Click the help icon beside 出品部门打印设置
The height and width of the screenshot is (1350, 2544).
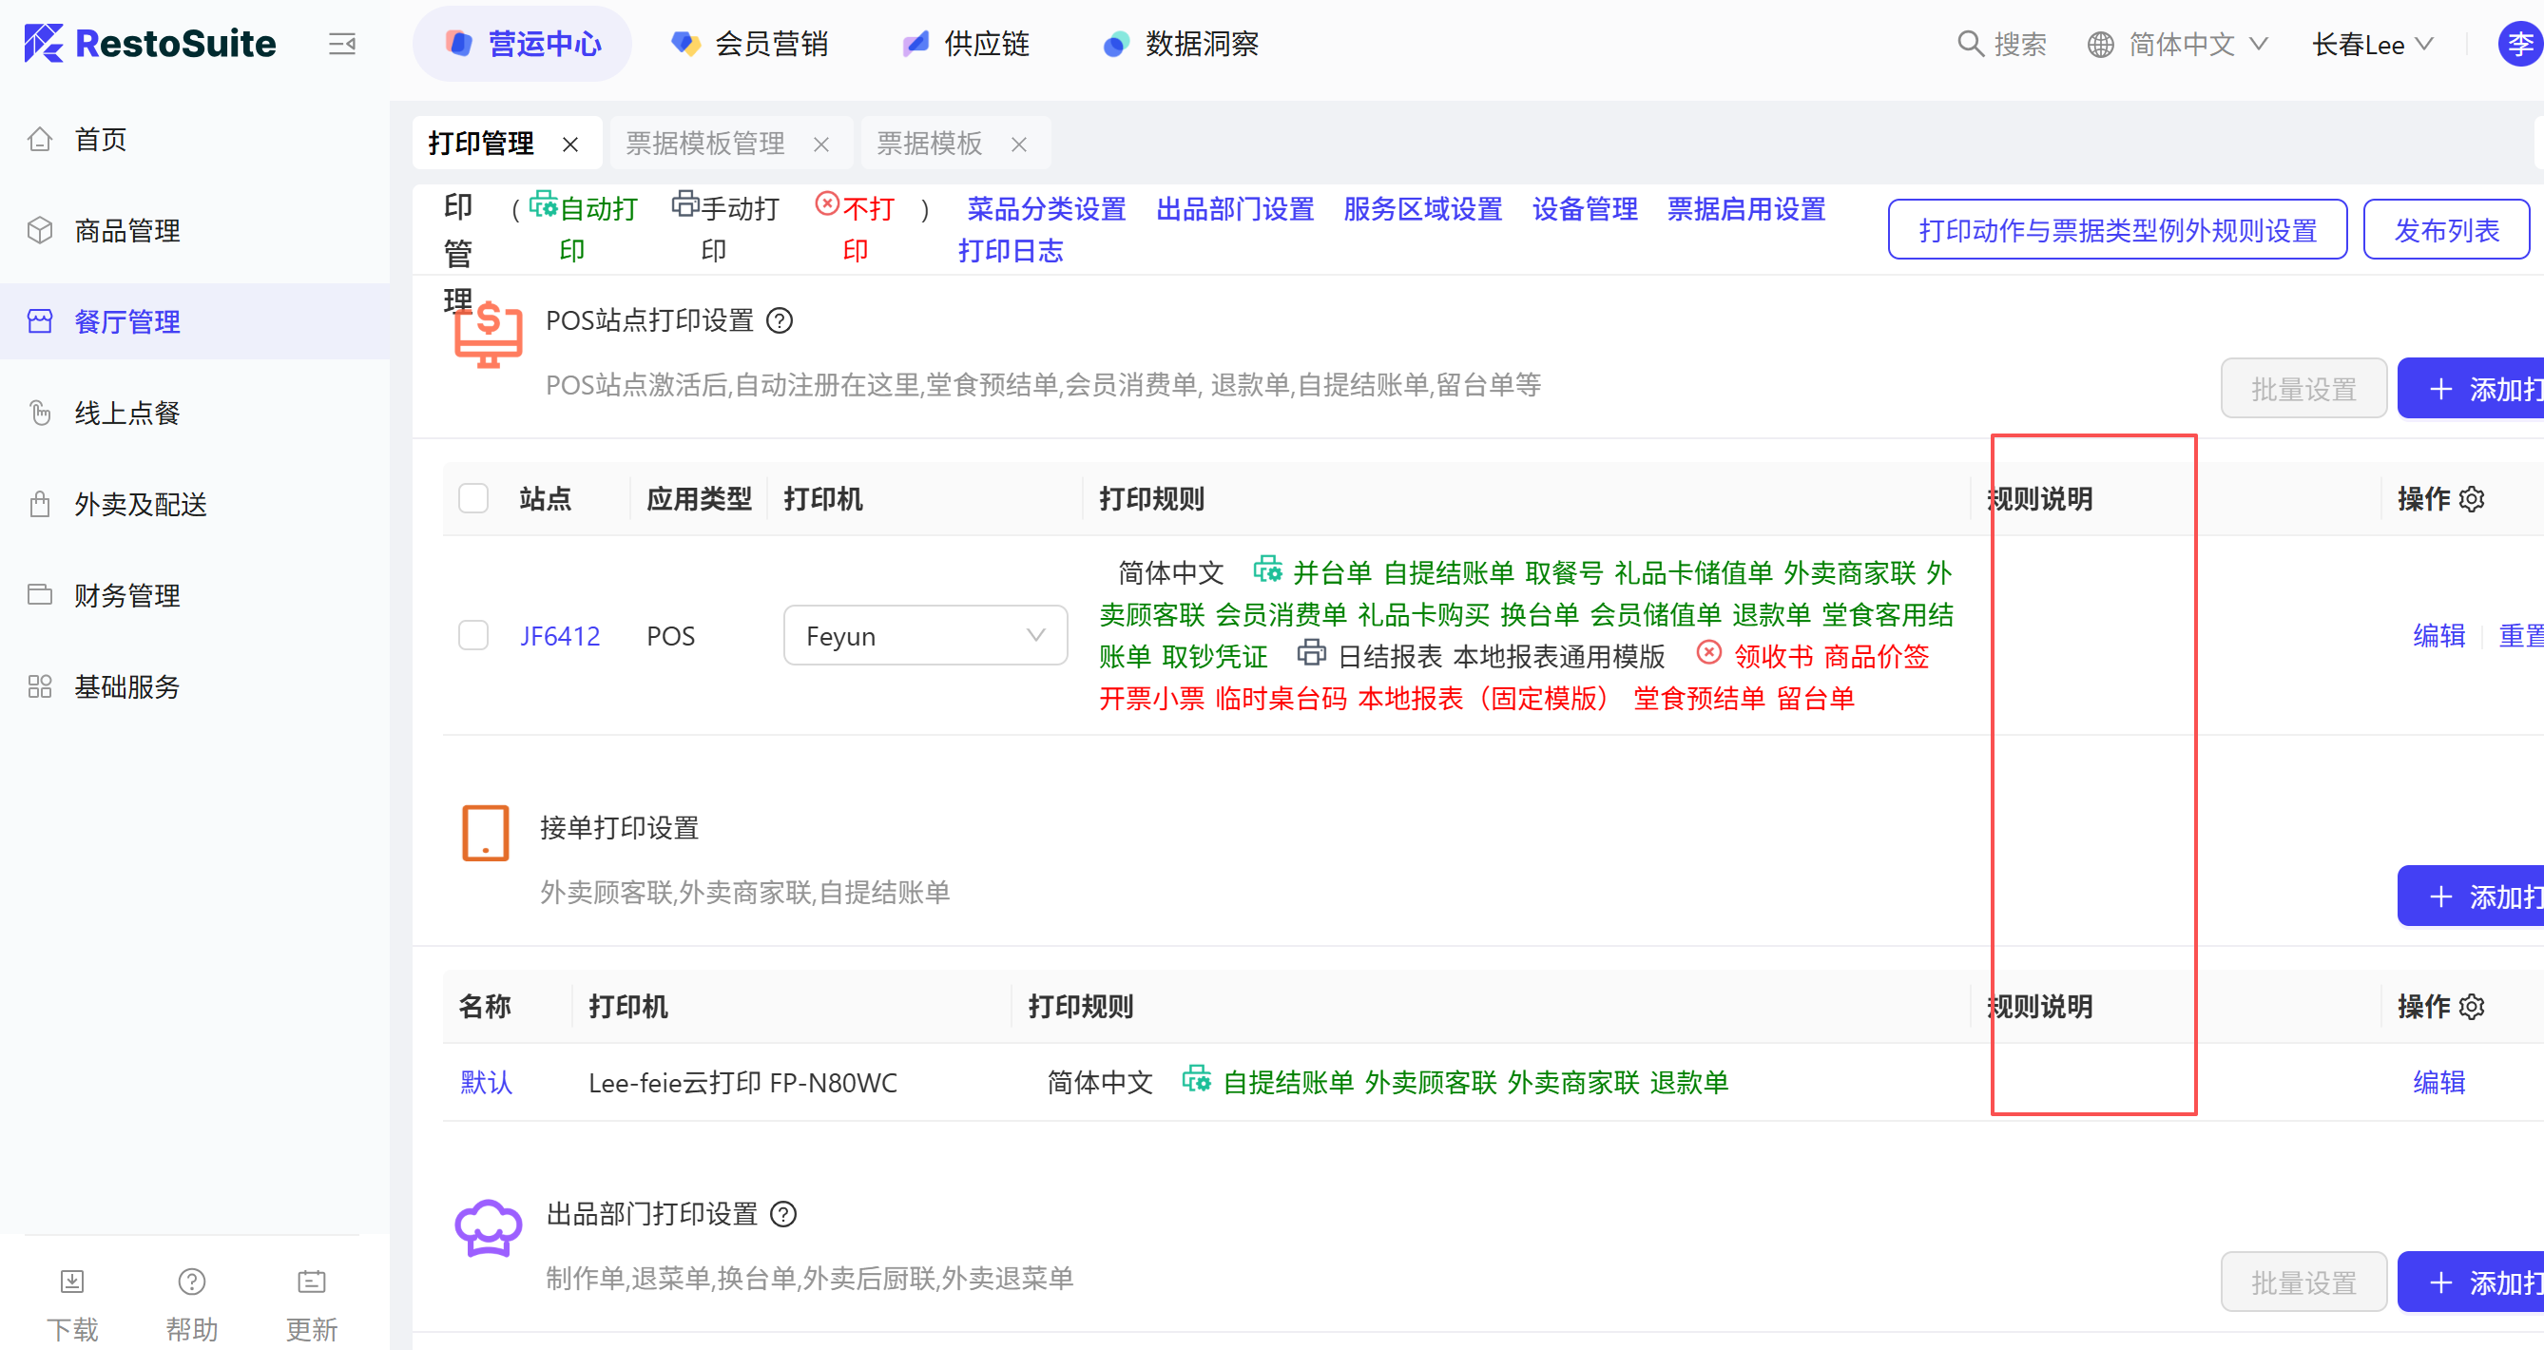pyautogui.click(x=783, y=1214)
